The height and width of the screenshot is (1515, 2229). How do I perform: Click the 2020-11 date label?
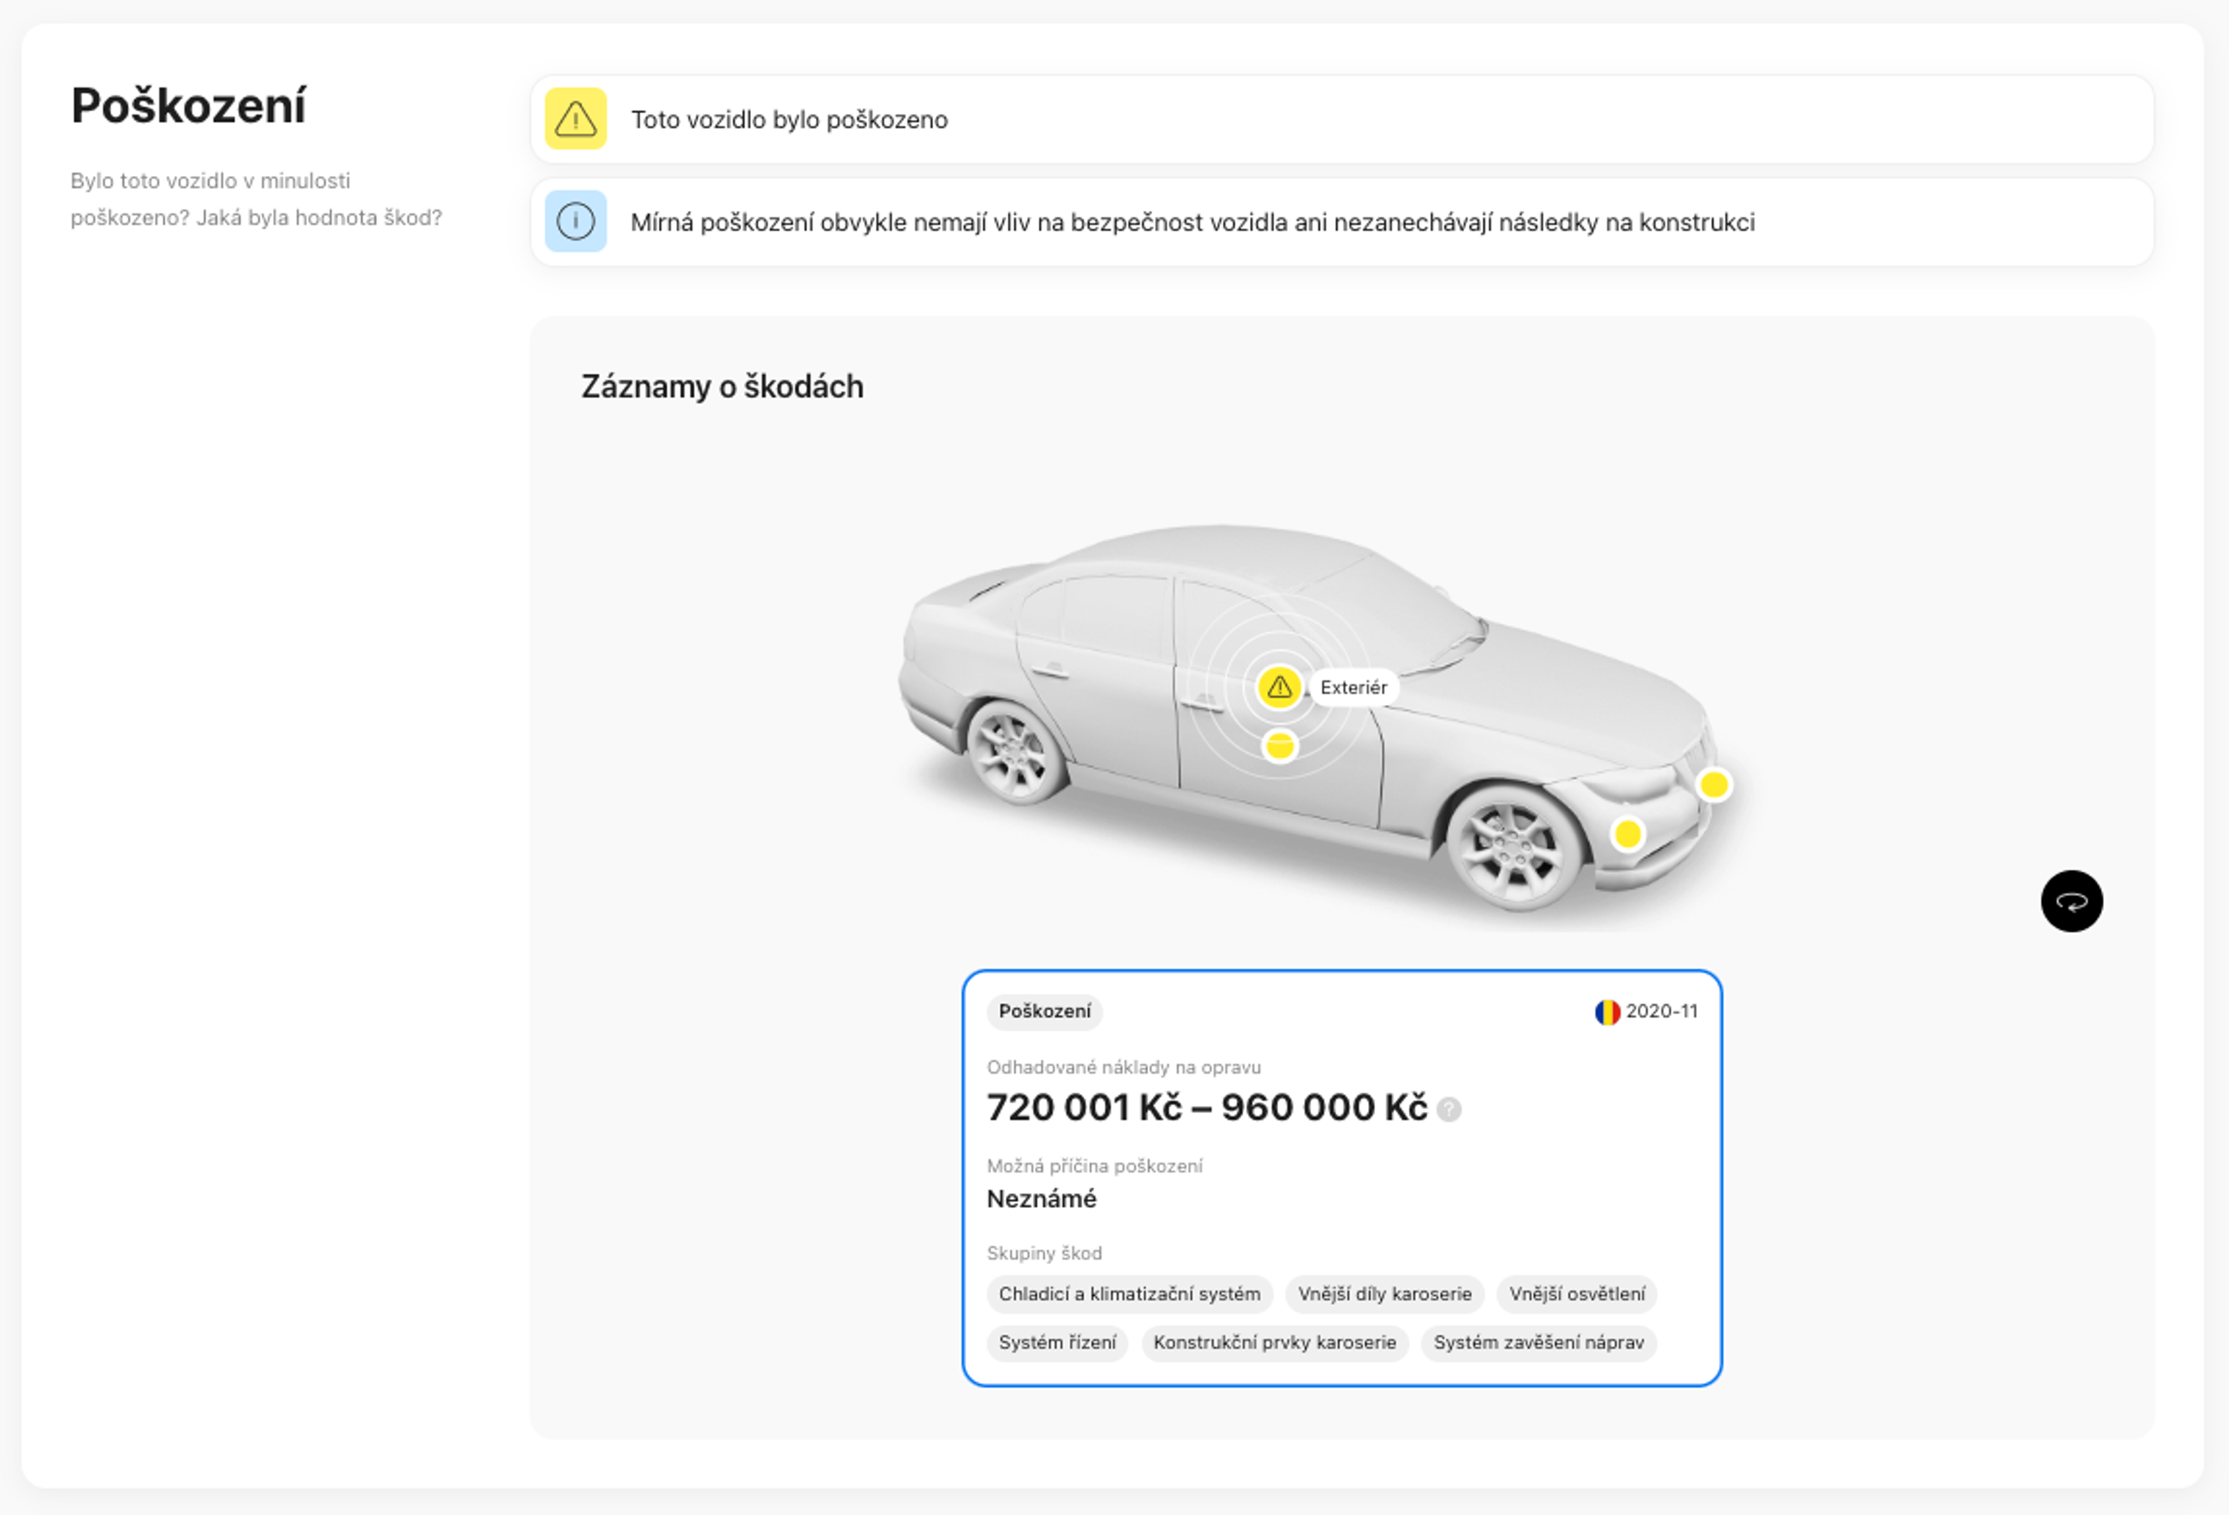(1661, 1011)
